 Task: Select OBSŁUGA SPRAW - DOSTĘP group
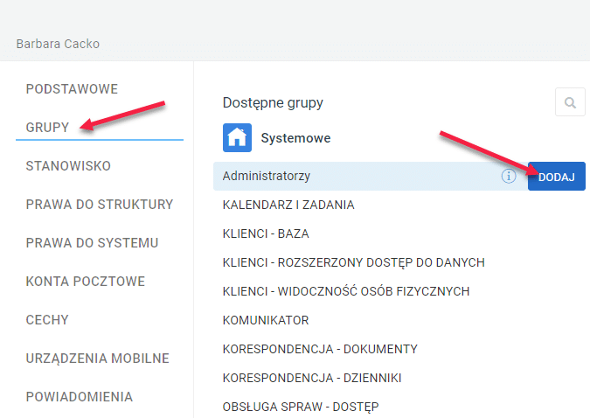coord(301,407)
